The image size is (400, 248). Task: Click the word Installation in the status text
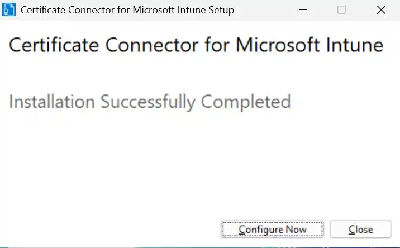pyautogui.click(x=52, y=102)
